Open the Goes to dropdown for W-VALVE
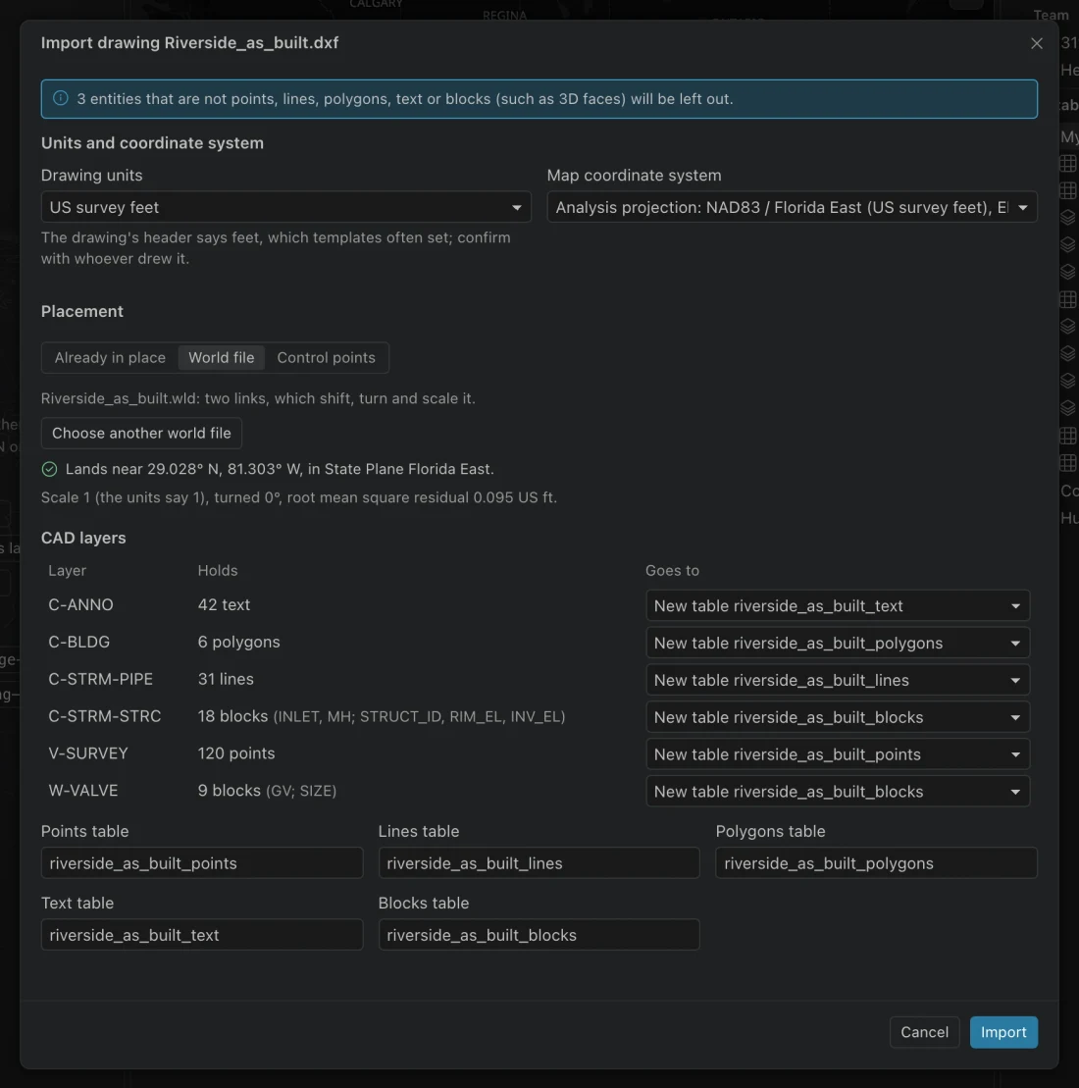This screenshot has height=1088, width=1079. coord(838,791)
